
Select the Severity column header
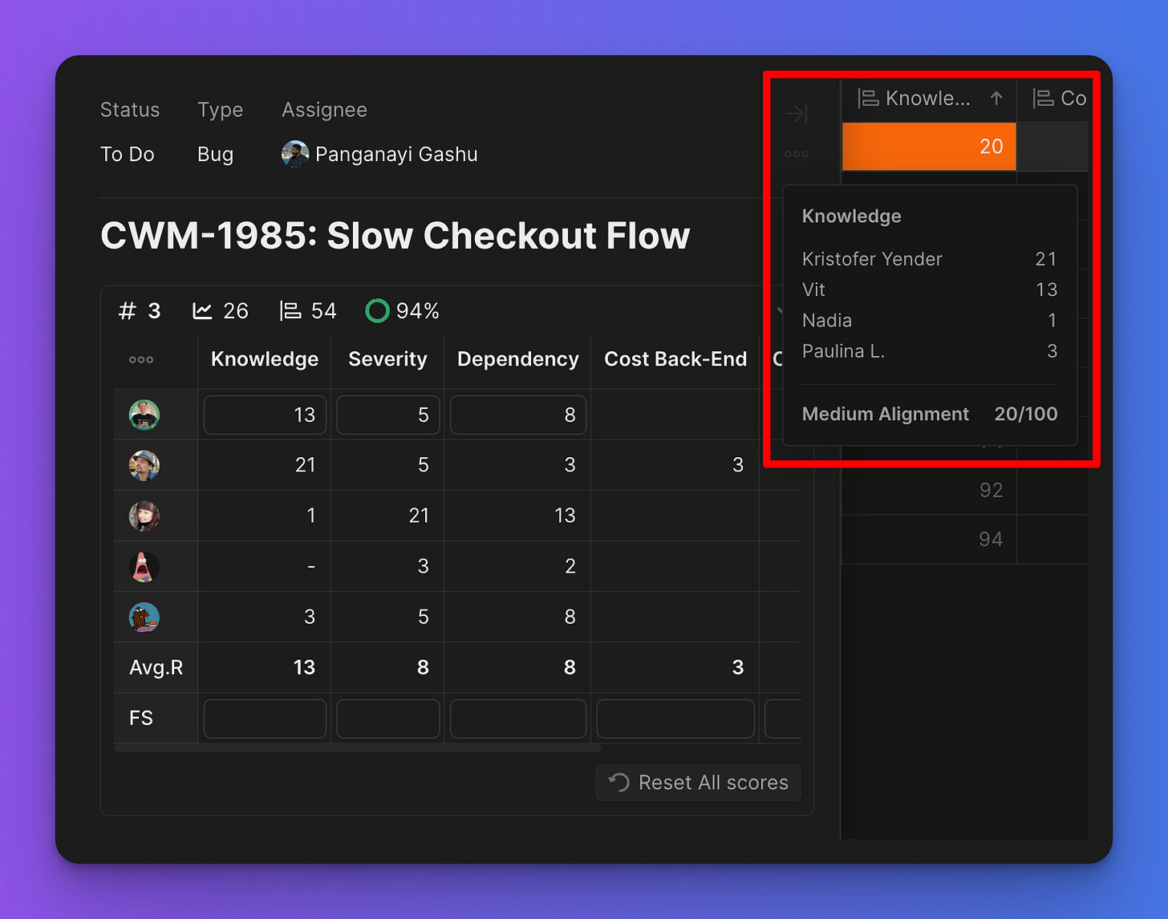click(x=387, y=359)
